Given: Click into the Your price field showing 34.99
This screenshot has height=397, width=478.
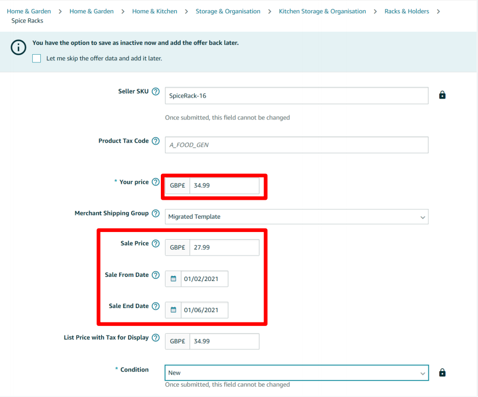Looking at the screenshot, I should click(x=224, y=185).
